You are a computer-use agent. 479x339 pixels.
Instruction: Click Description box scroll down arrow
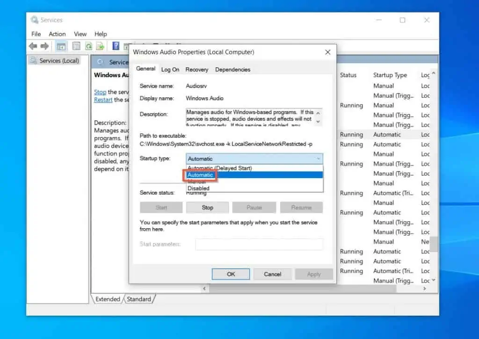[x=318, y=122]
